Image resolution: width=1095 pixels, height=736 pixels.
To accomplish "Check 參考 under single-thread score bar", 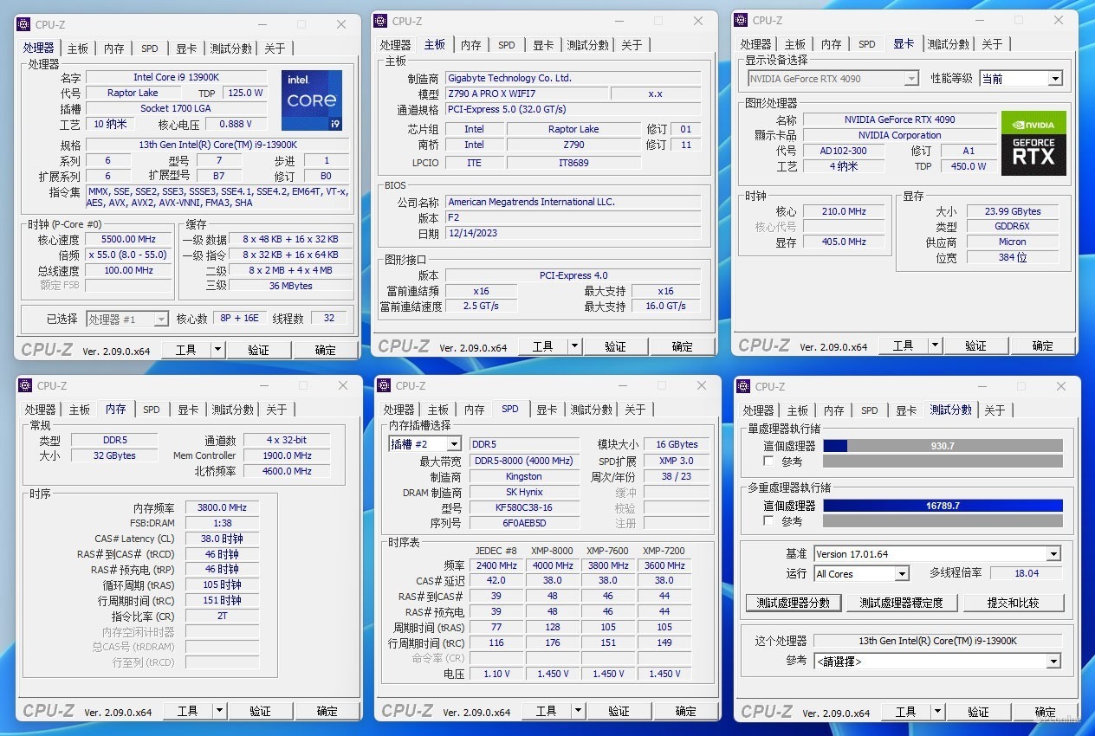I will coord(768,462).
